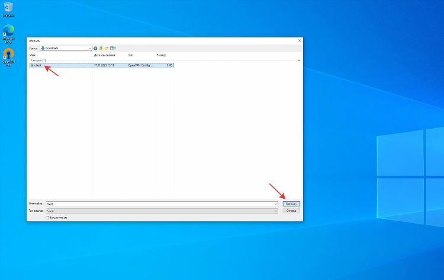This screenshot has height=280, width=444.
Task: Go back with the blue back arrow icon
Action: pos(95,48)
